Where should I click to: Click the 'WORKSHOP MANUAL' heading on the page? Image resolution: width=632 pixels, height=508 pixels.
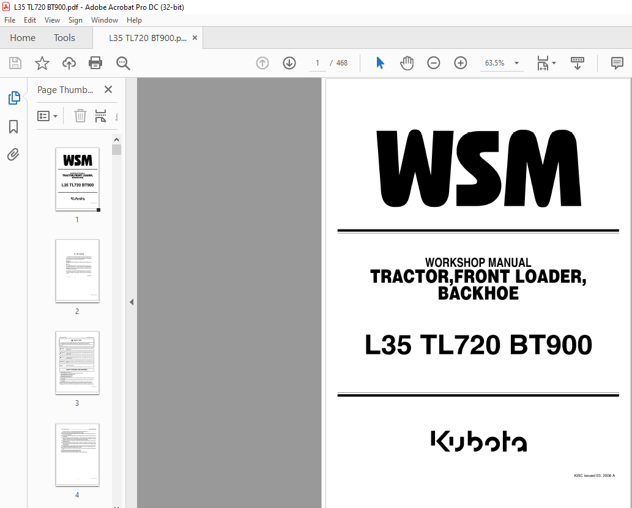(x=478, y=263)
